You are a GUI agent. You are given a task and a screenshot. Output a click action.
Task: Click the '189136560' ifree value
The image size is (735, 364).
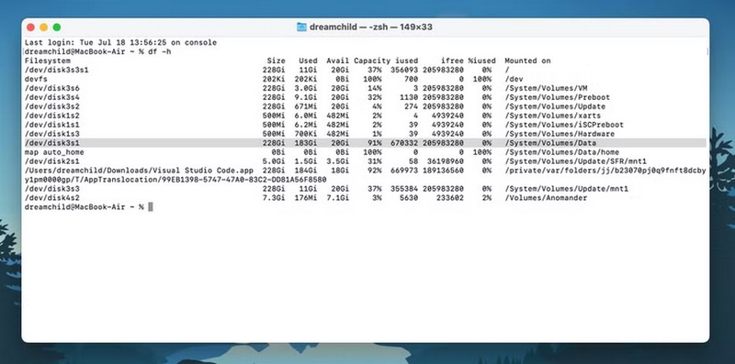point(444,171)
